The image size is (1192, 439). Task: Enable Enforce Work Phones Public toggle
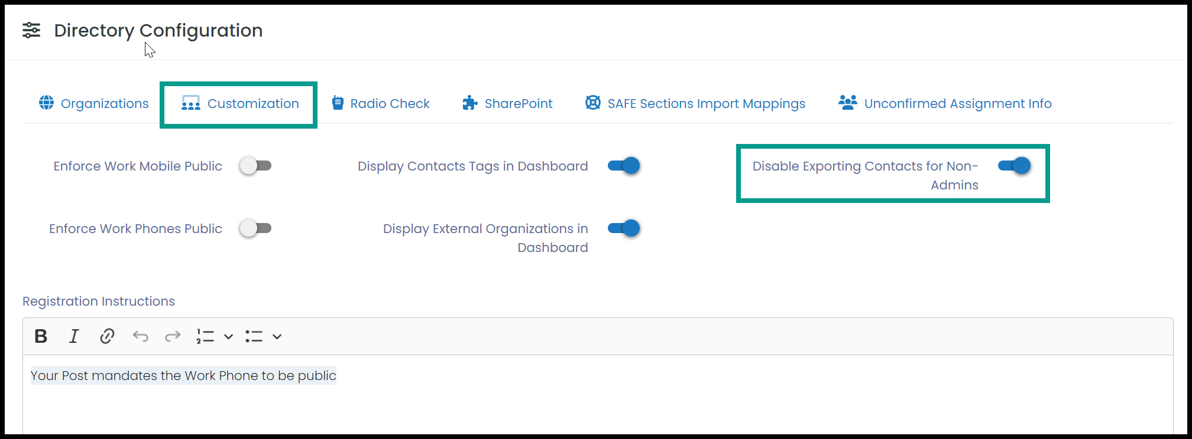coord(255,228)
